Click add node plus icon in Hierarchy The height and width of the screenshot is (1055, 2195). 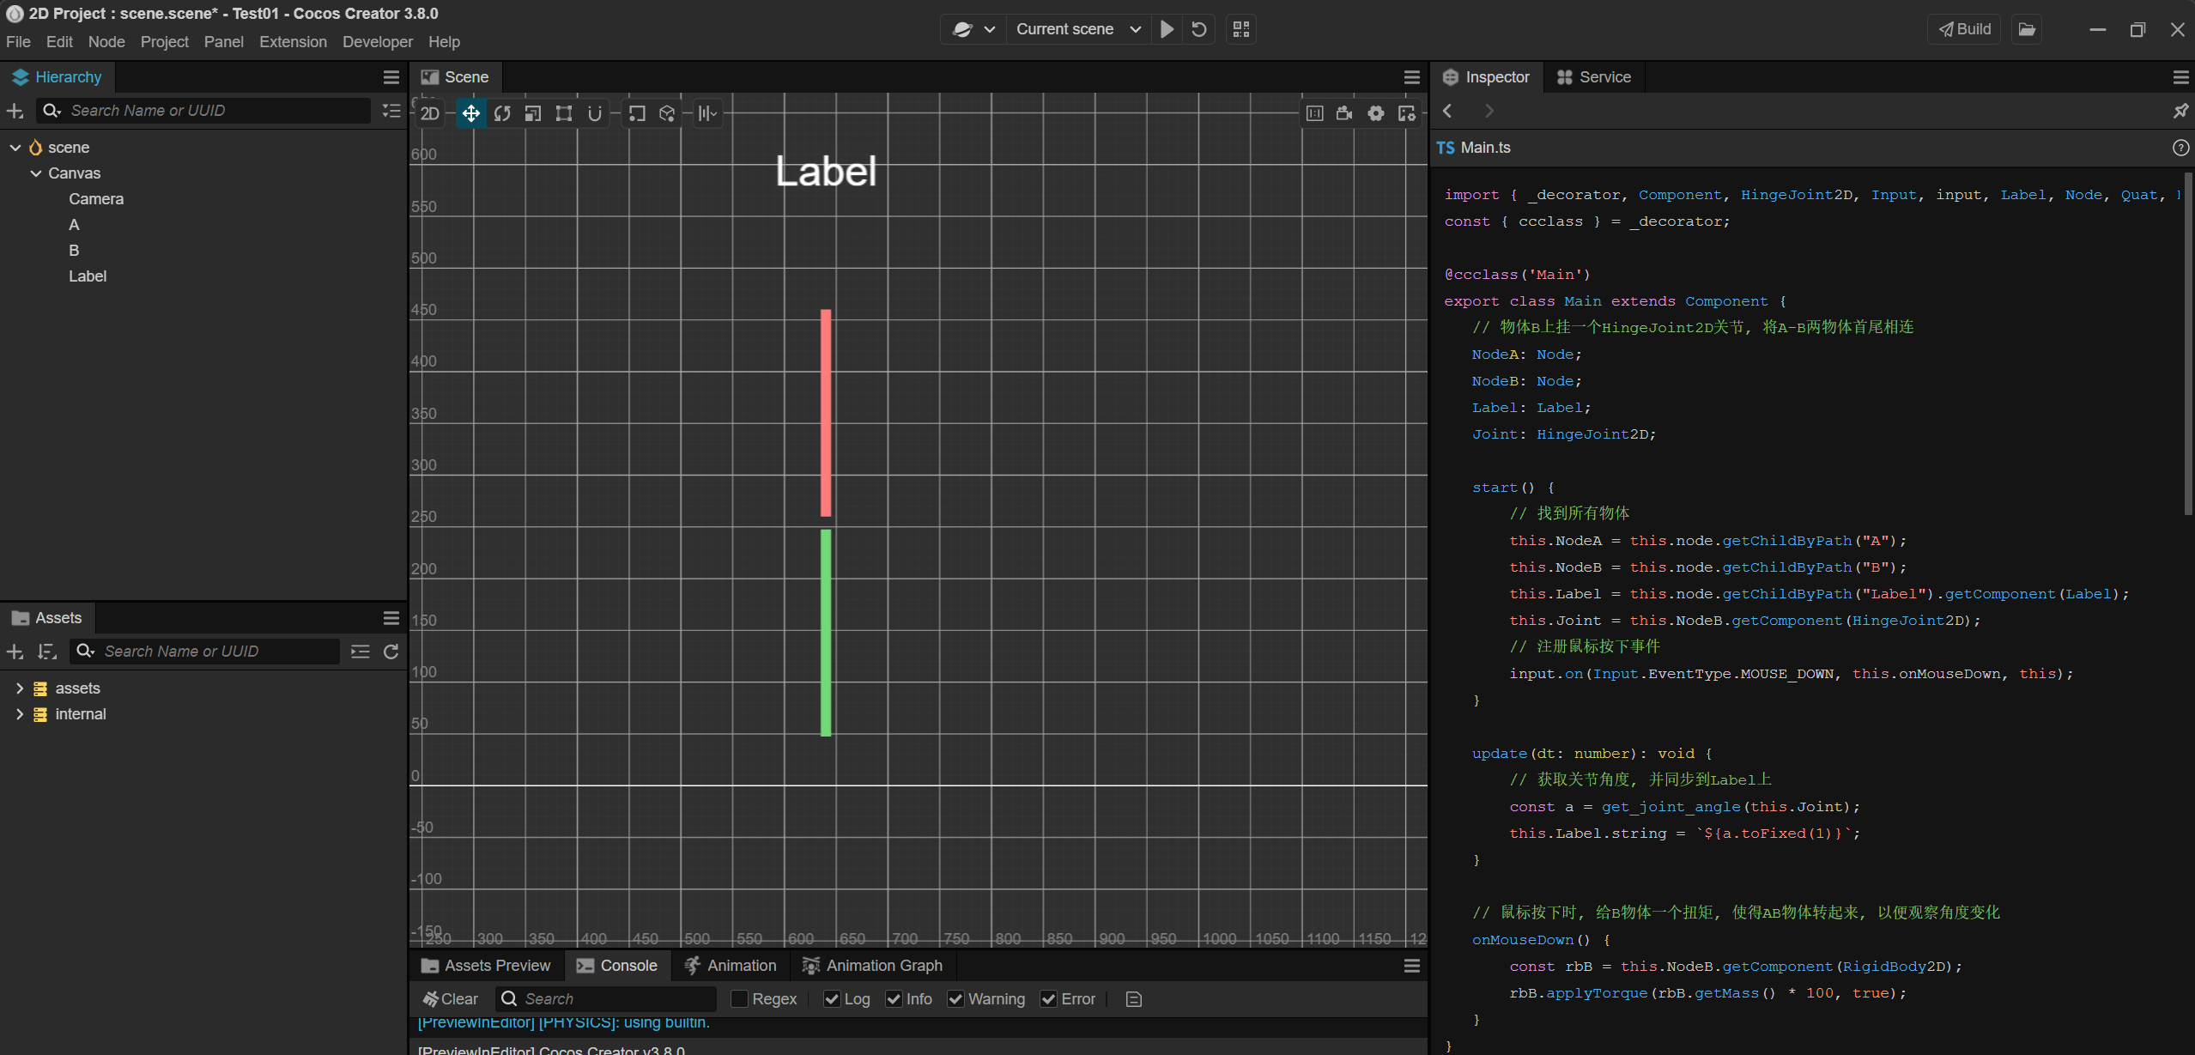click(x=15, y=111)
